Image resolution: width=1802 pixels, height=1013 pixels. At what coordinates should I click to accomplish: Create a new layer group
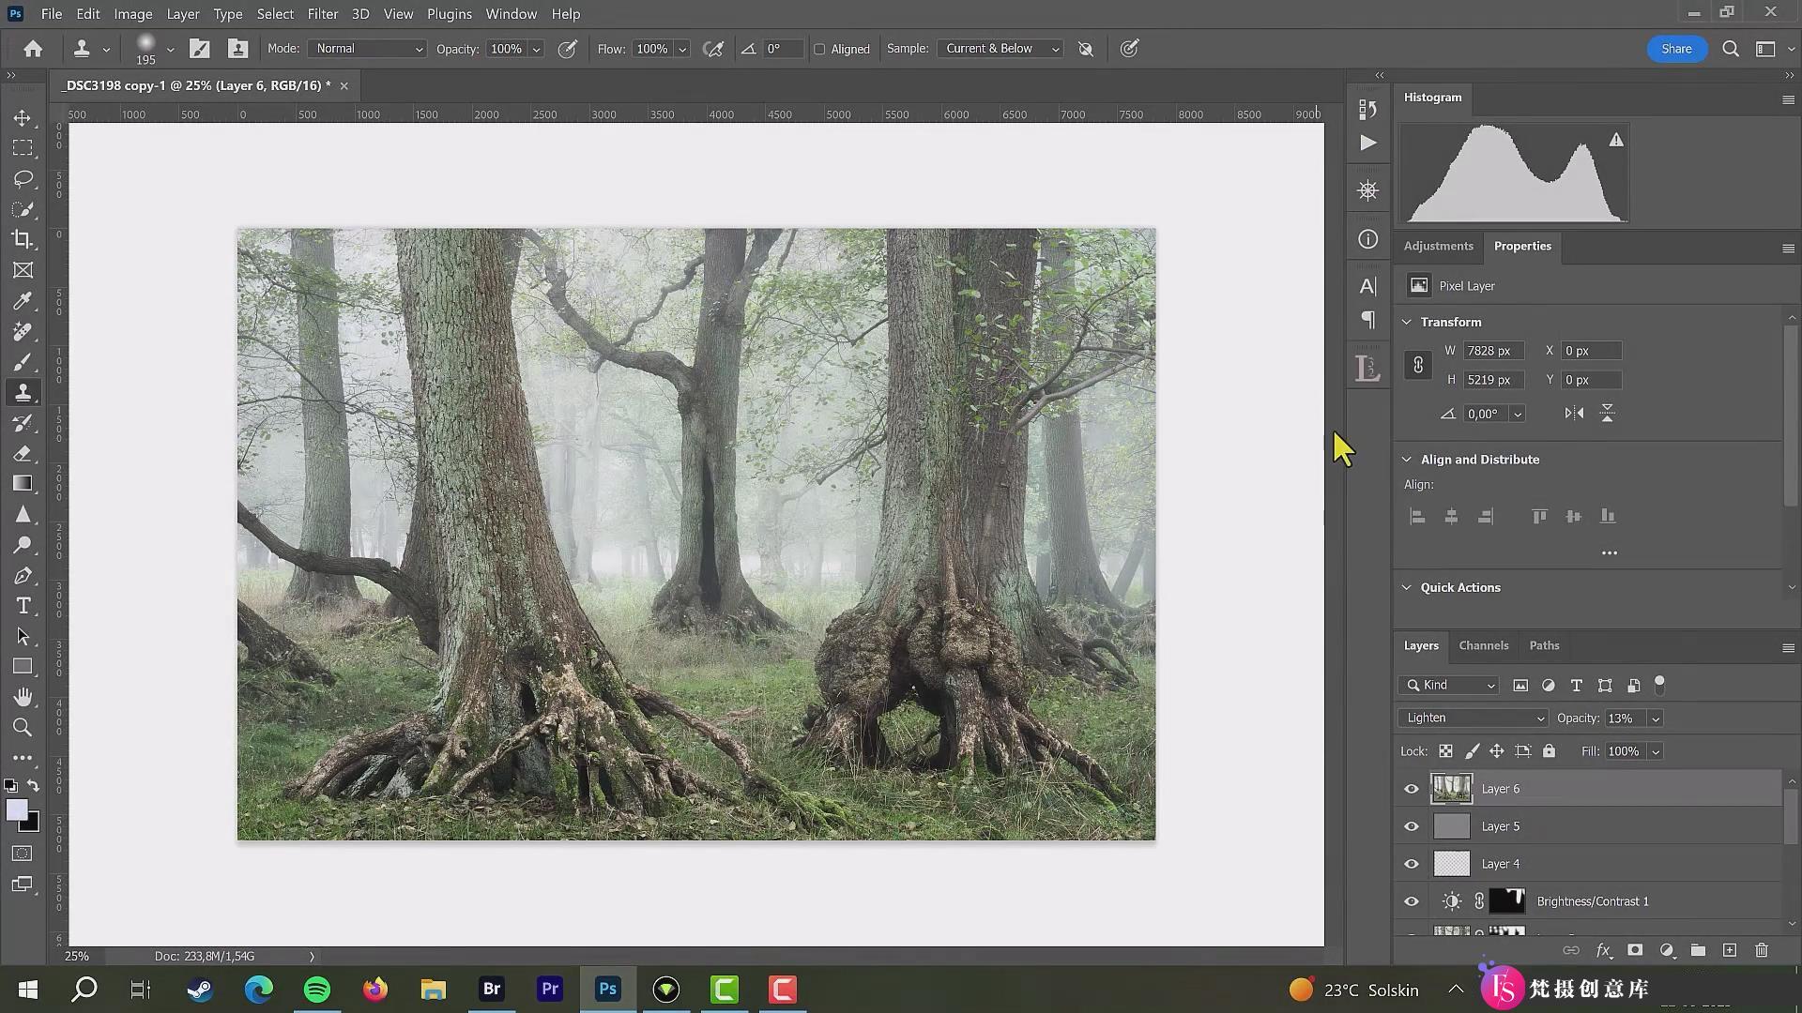point(1698,950)
